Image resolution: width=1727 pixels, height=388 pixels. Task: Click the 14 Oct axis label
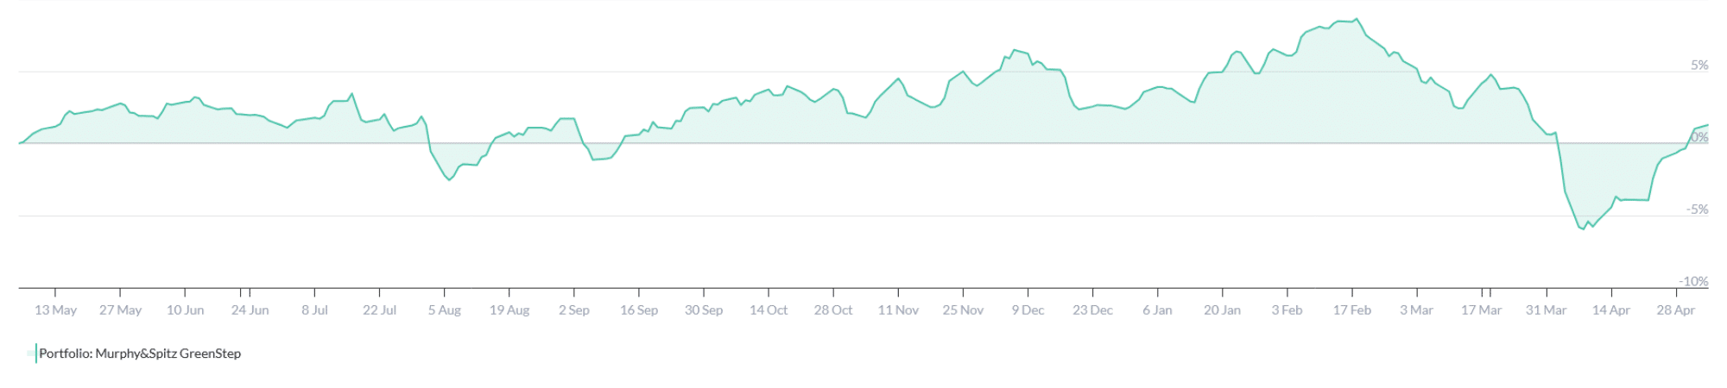pyautogui.click(x=768, y=310)
